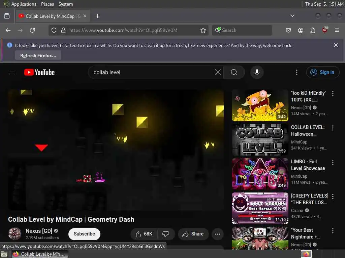The width and height of the screenshot is (345, 258).
Task: Click Firefox workspace icon in bottom panel
Action: [x=306, y=254]
